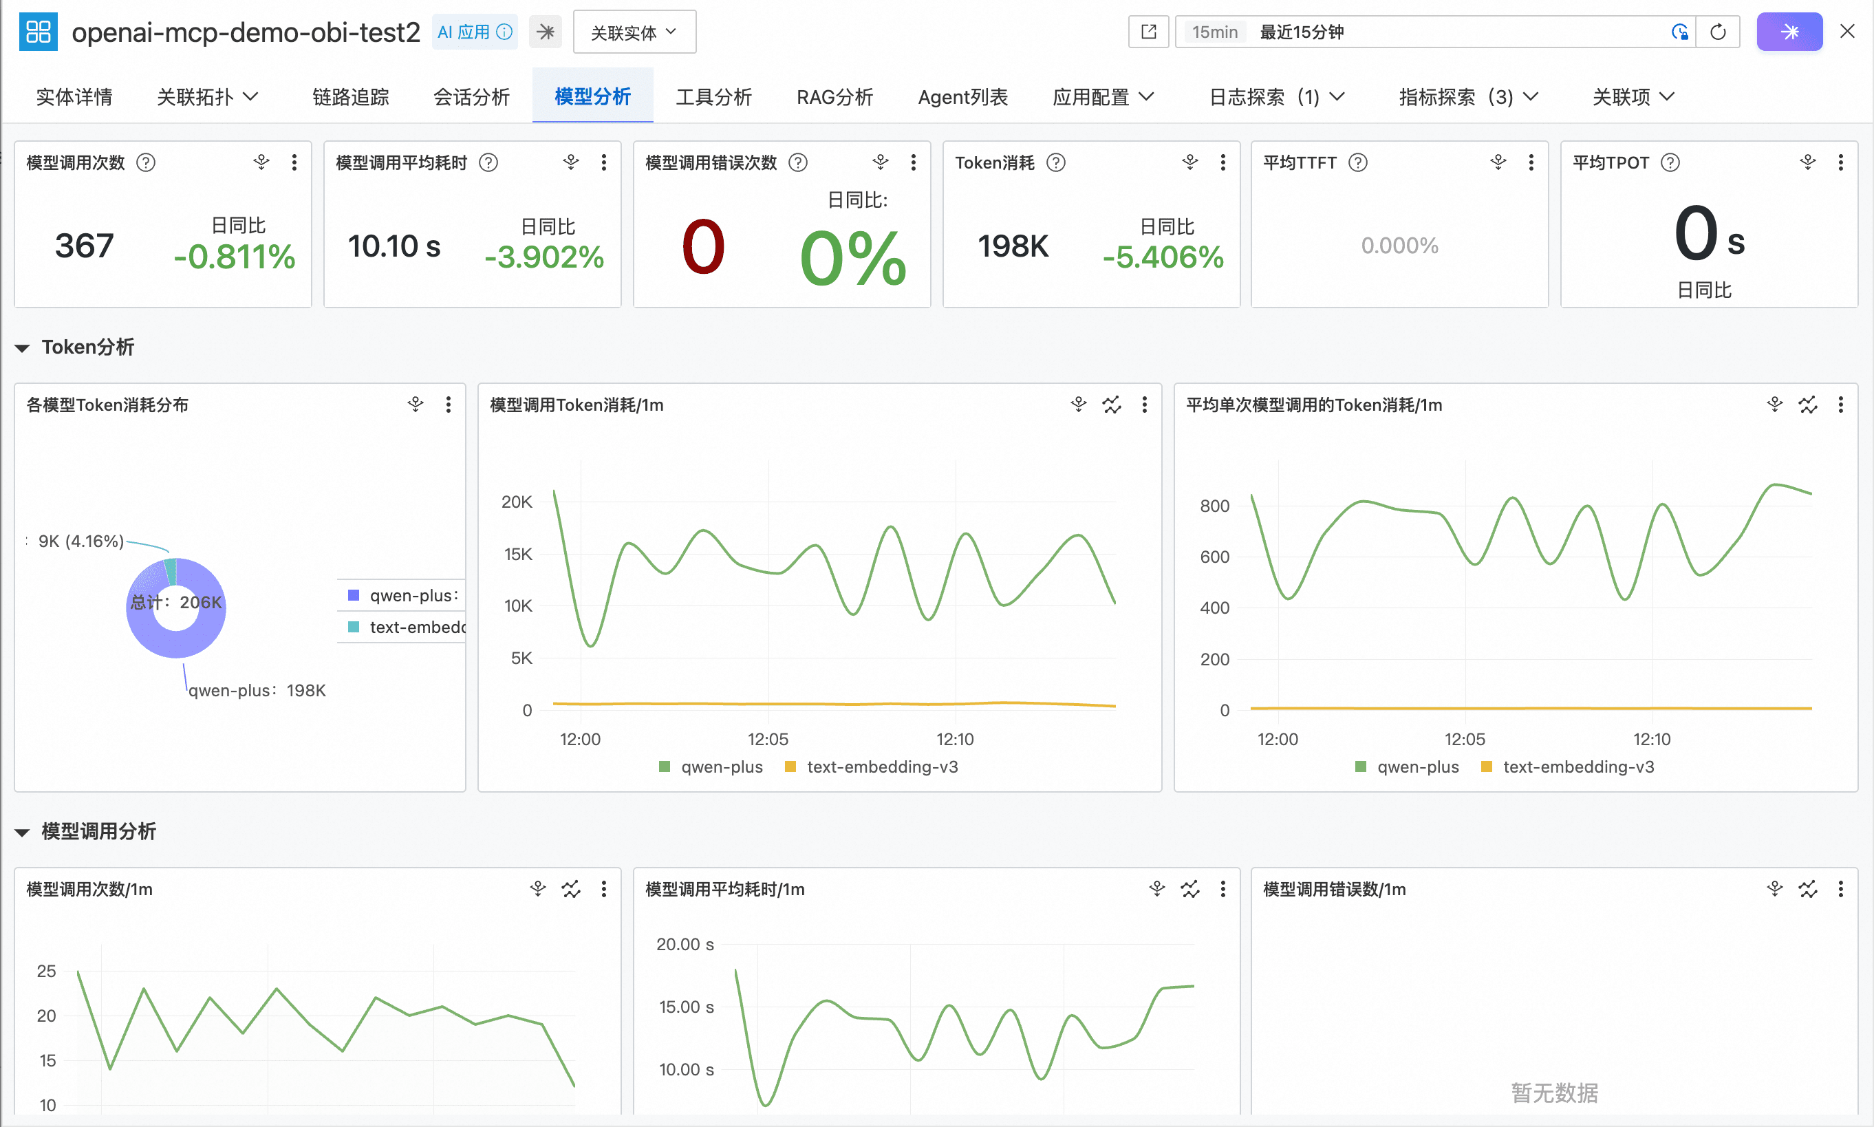This screenshot has width=1874, height=1127.
Task: Click explore icon on 平均单次模型调用的Token消耗/1m chart
Action: [x=1774, y=405]
